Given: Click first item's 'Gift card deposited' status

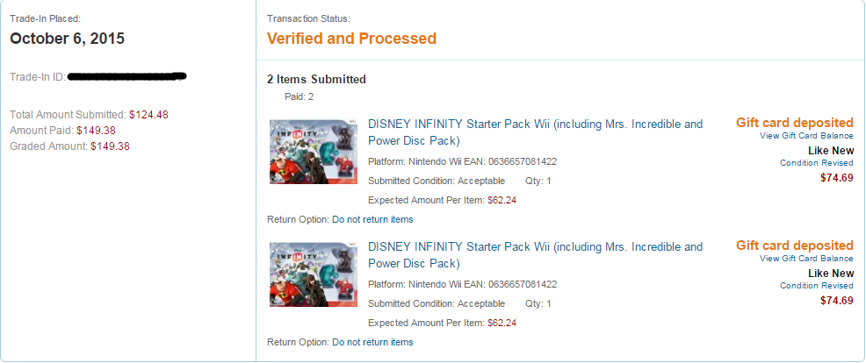Looking at the screenshot, I should [795, 123].
